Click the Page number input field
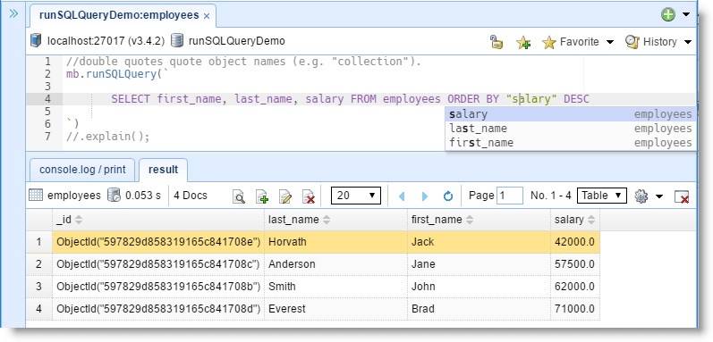Image resolution: width=713 pixels, height=342 pixels. pos(510,196)
